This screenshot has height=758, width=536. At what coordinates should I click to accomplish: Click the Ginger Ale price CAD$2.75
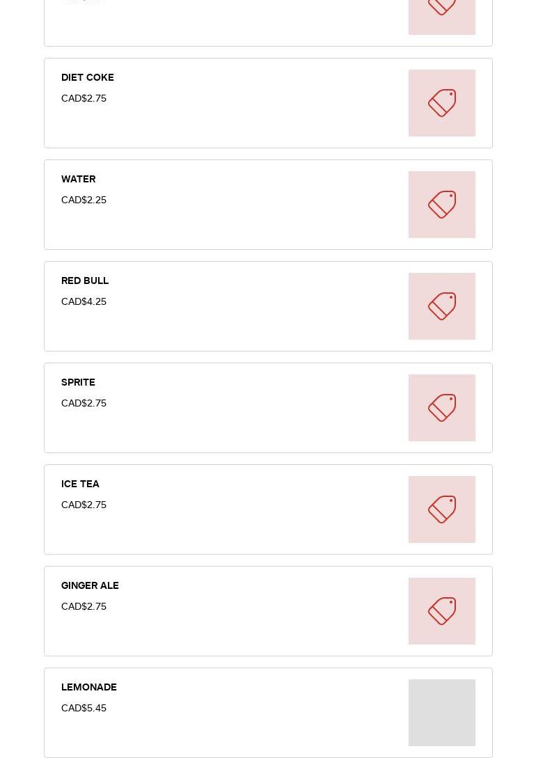(x=84, y=606)
